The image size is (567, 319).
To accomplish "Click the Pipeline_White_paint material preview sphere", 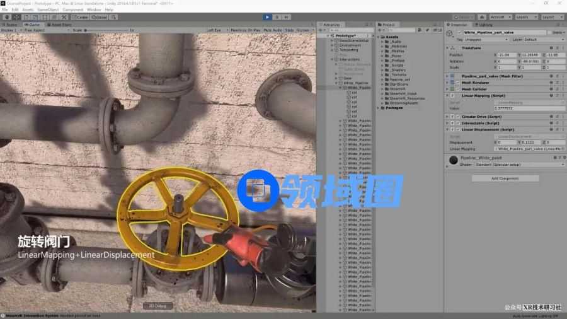I will 453,160.
